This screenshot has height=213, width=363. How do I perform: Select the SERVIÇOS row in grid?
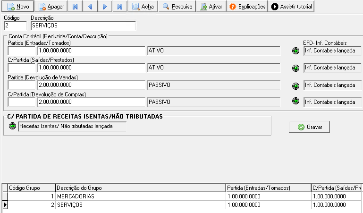pos(182,205)
